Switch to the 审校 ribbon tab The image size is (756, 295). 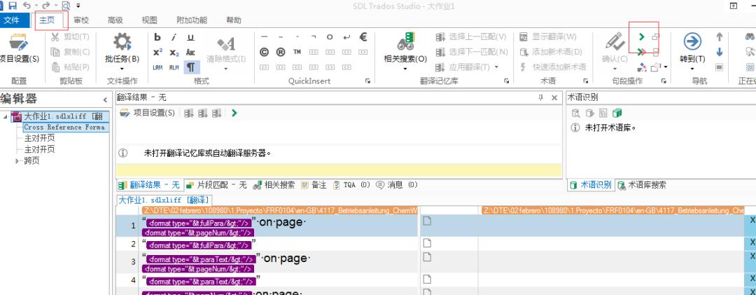[82, 20]
